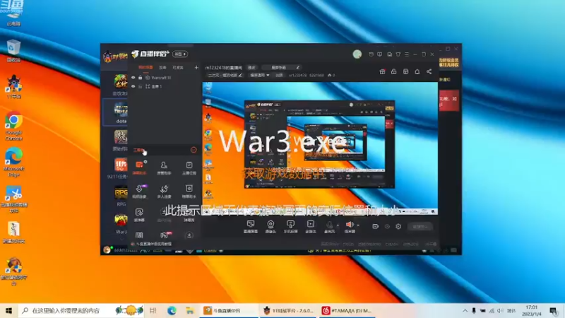
Task: Click the bell notification icon above preview
Action: tap(417, 72)
